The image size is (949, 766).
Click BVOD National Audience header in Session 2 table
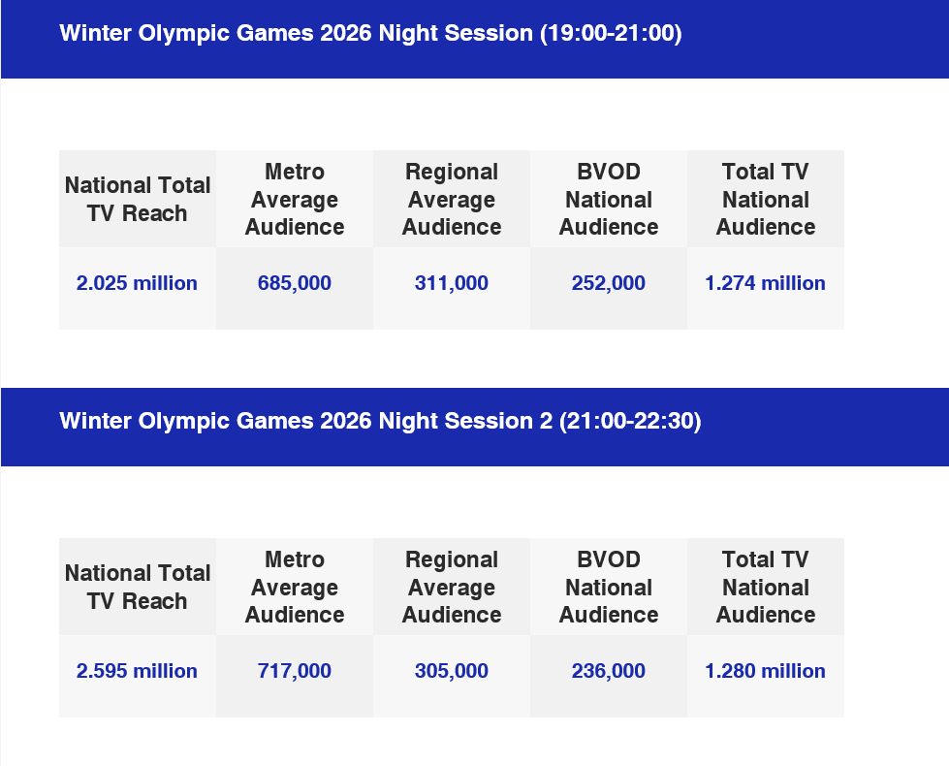(609, 588)
